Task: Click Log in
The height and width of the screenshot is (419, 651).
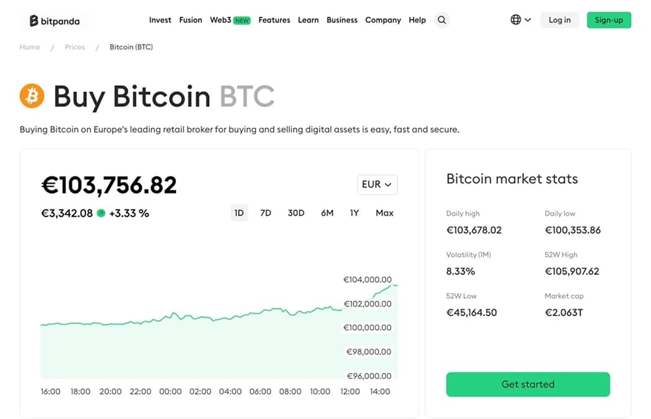Action: coord(559,20)
